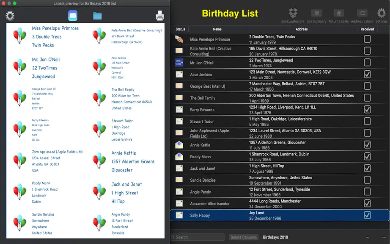The image size is (390, 244).
Task: Click status icon for Angie Pandy
Action: tap(179, 191)
